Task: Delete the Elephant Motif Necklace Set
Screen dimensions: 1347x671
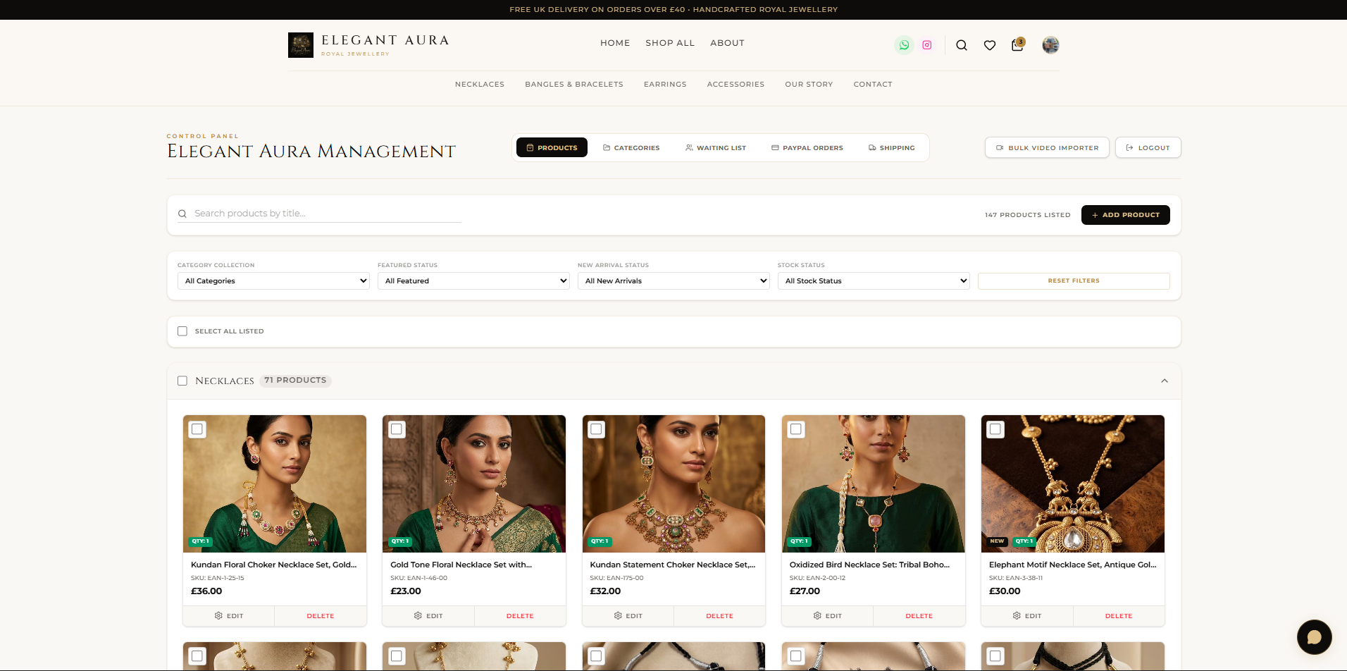Action: pyautogui.click(x=1119, y=616)
